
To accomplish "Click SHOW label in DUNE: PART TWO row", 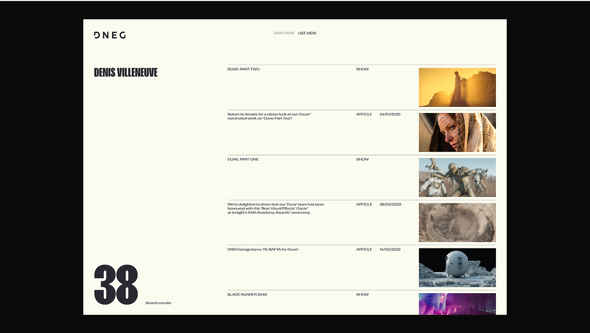I will point(362,69).
